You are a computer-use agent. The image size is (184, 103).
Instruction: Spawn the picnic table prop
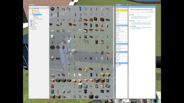click(x=72, y=52)
